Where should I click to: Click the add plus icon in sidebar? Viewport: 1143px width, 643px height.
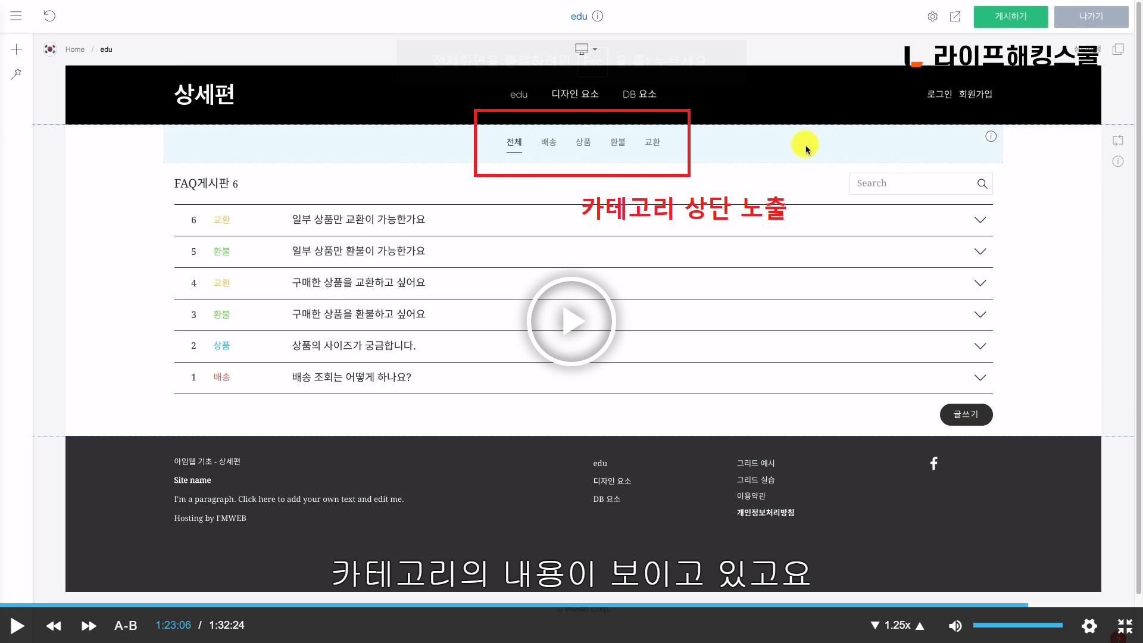click(x=17, y=49)
